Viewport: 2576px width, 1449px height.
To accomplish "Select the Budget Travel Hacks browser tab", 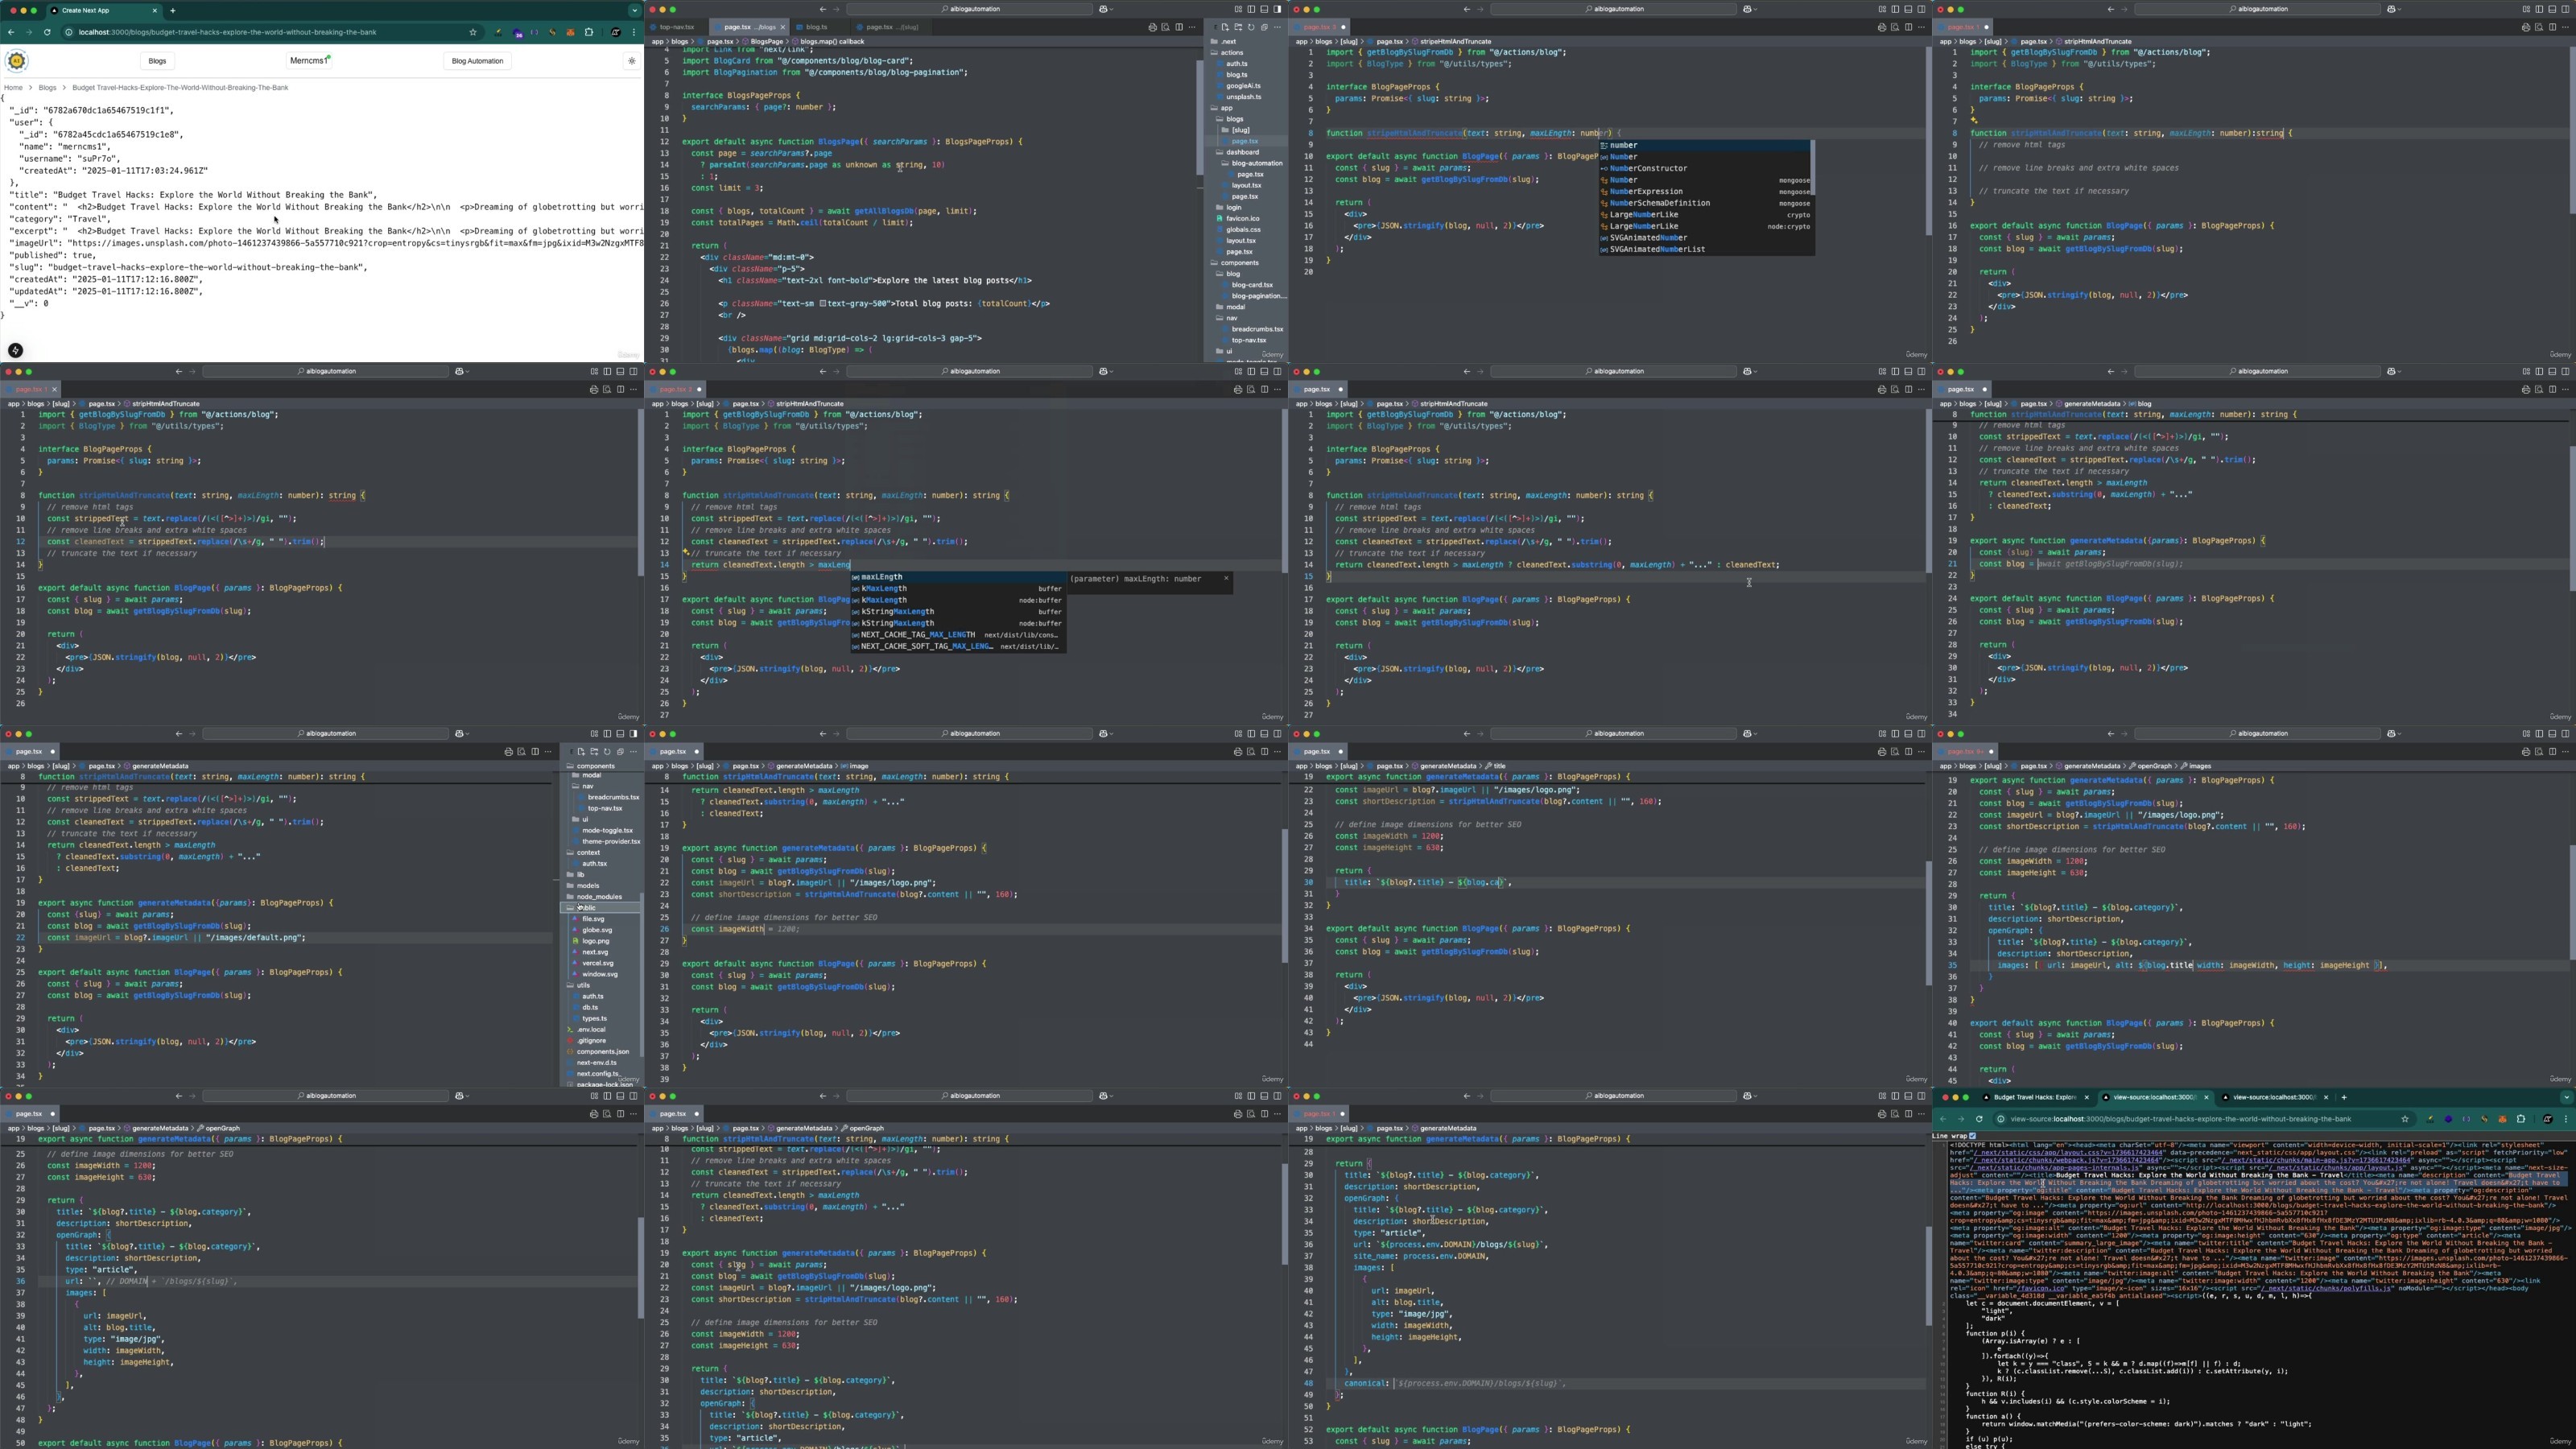I will 2034,1097.
